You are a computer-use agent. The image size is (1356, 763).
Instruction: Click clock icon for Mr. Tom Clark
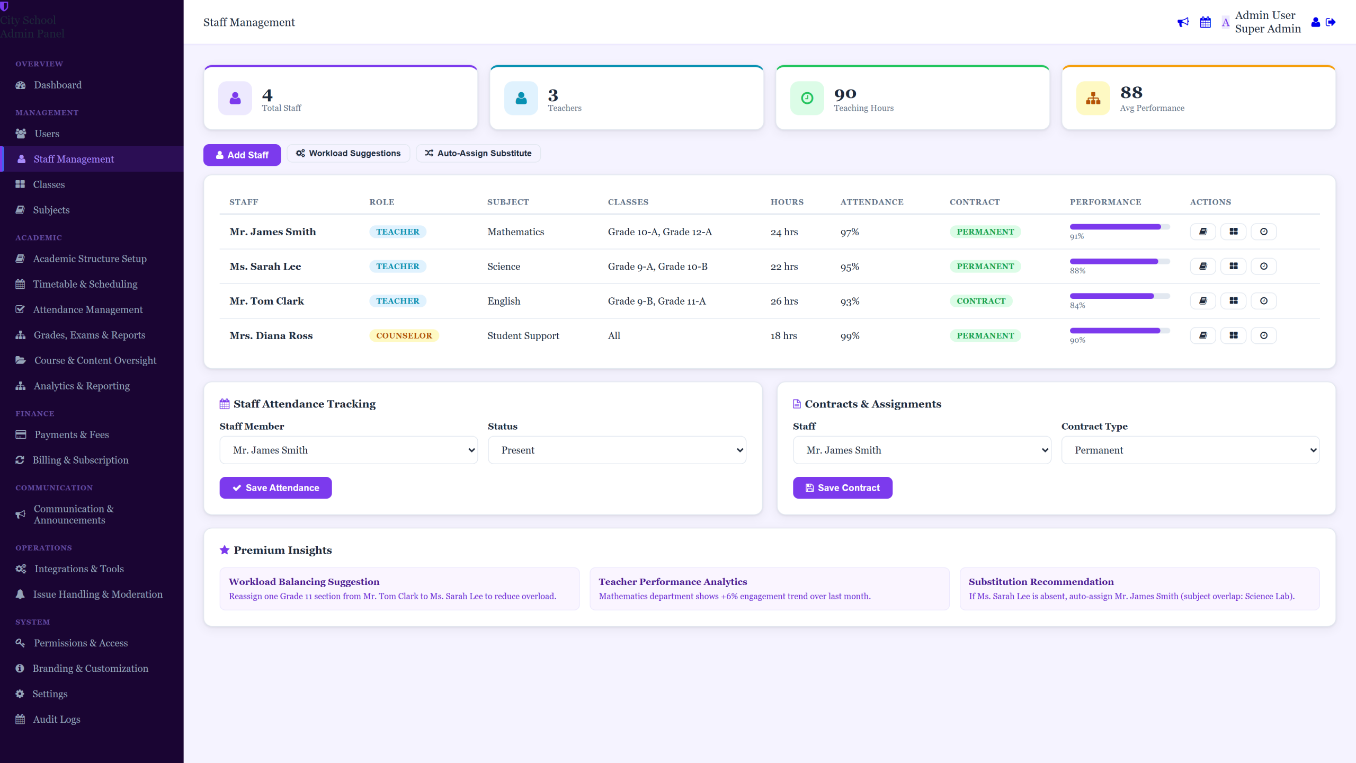pyautogui.click(x=1263, y=301)
